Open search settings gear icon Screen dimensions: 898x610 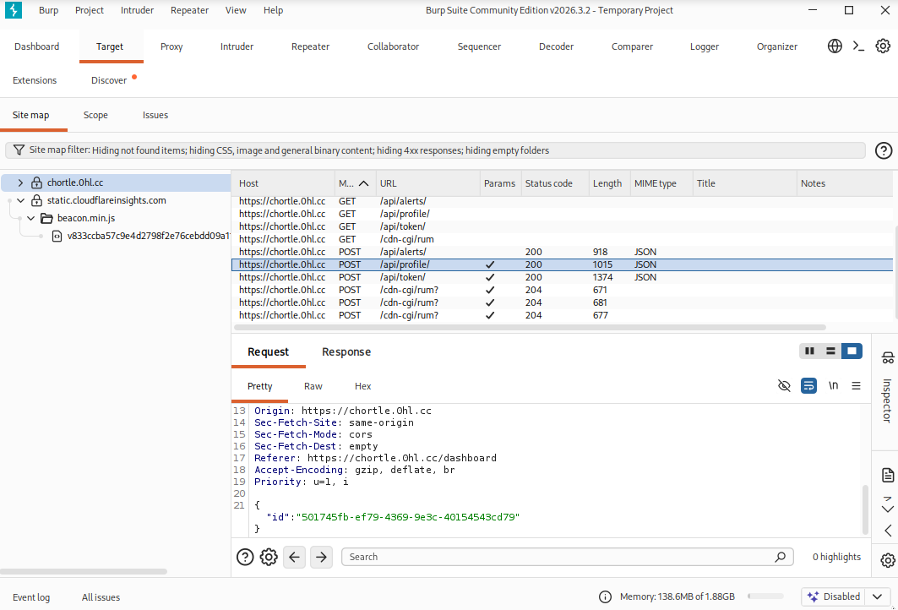click(x=269, y=557)
